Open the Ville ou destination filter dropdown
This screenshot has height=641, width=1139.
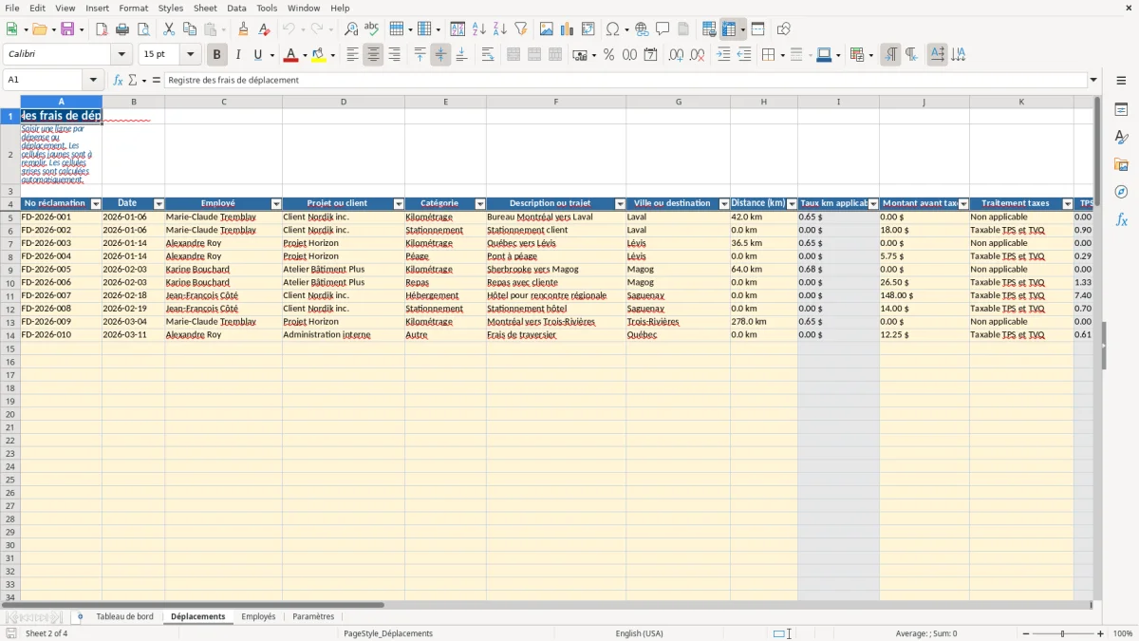[x=724, y=204]
